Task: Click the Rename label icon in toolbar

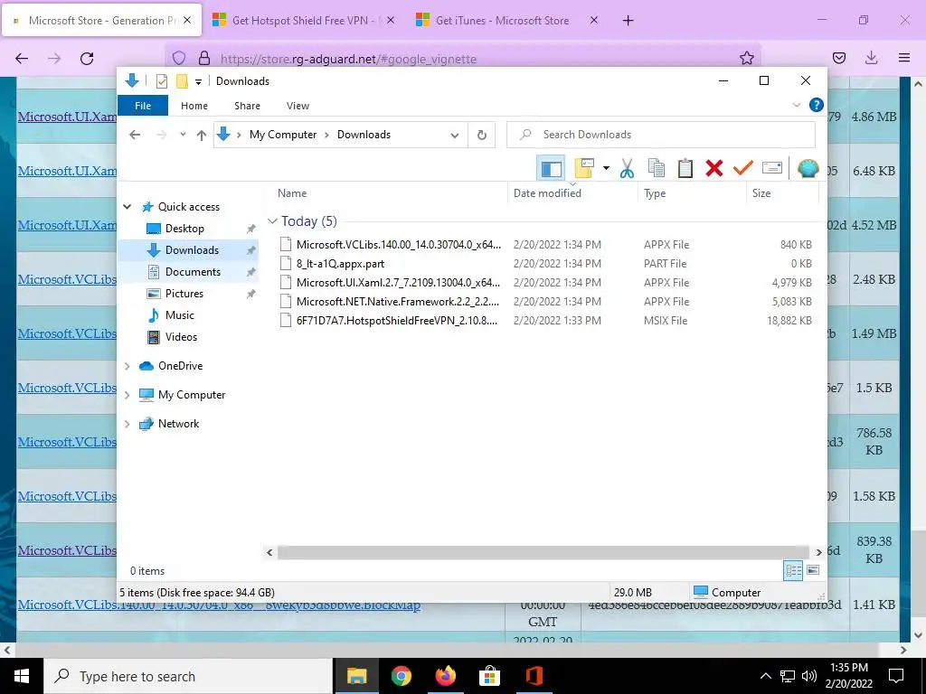Action: pos(772,168)
